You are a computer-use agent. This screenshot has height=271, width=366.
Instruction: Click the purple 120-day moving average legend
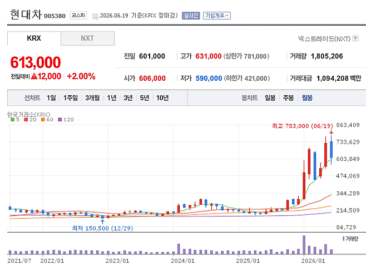pos(66,120)
